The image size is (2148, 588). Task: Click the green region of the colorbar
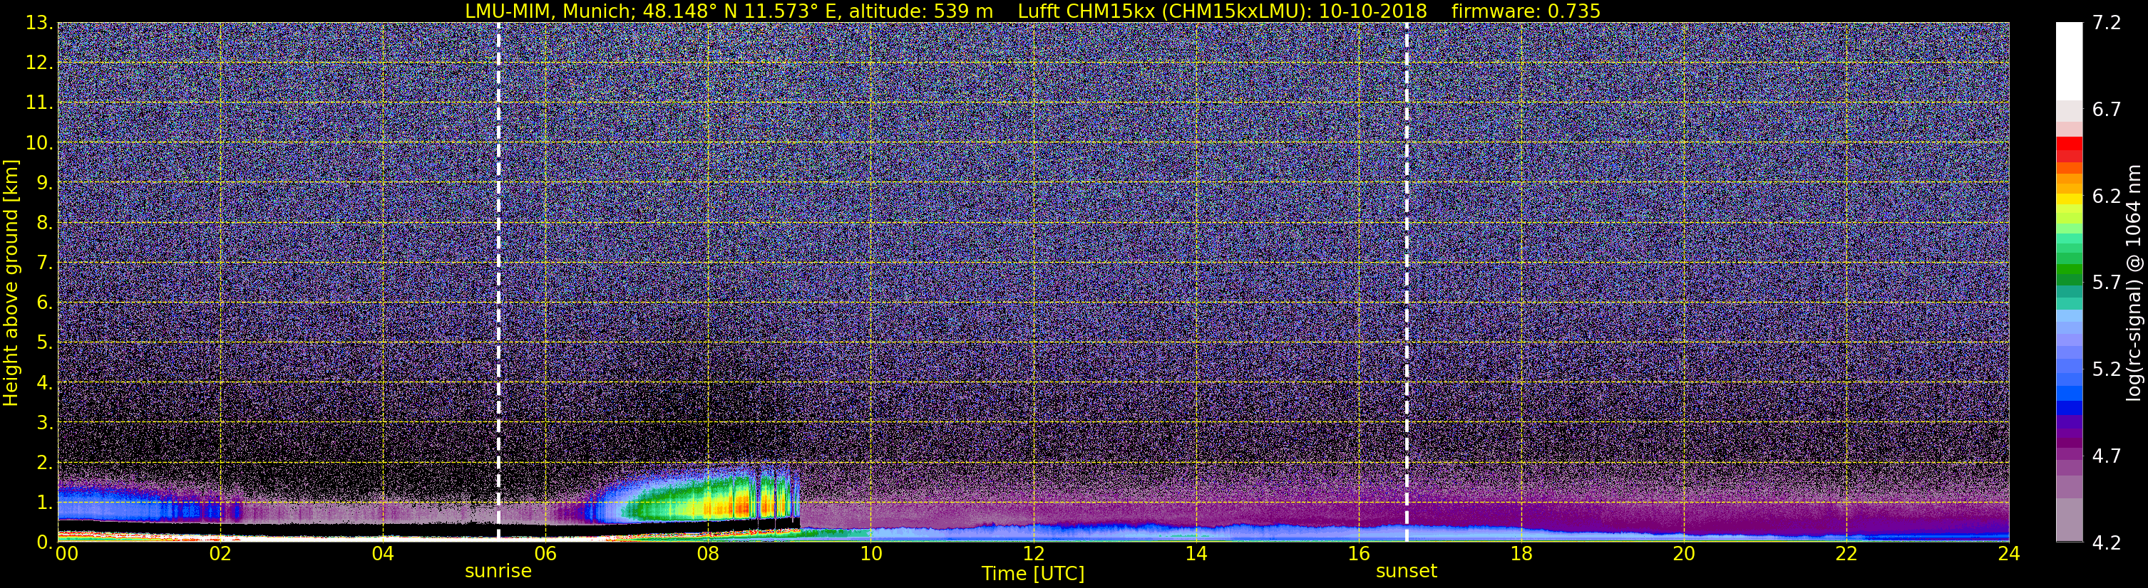(2068, 258)
